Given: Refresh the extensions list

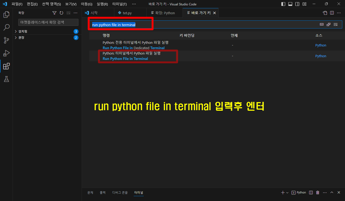Looking at the screenshot, I should click(x=61, y=13).
